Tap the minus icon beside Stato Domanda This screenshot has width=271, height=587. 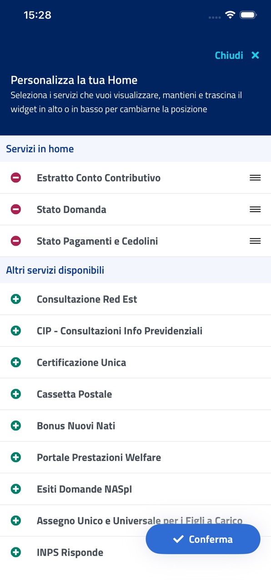click(16, 209)
